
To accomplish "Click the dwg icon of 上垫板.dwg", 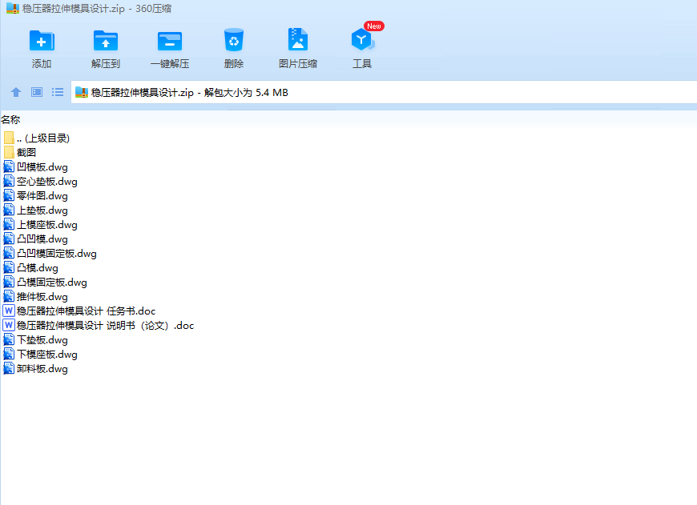I will pyautogui.click(x=9, y=210).
